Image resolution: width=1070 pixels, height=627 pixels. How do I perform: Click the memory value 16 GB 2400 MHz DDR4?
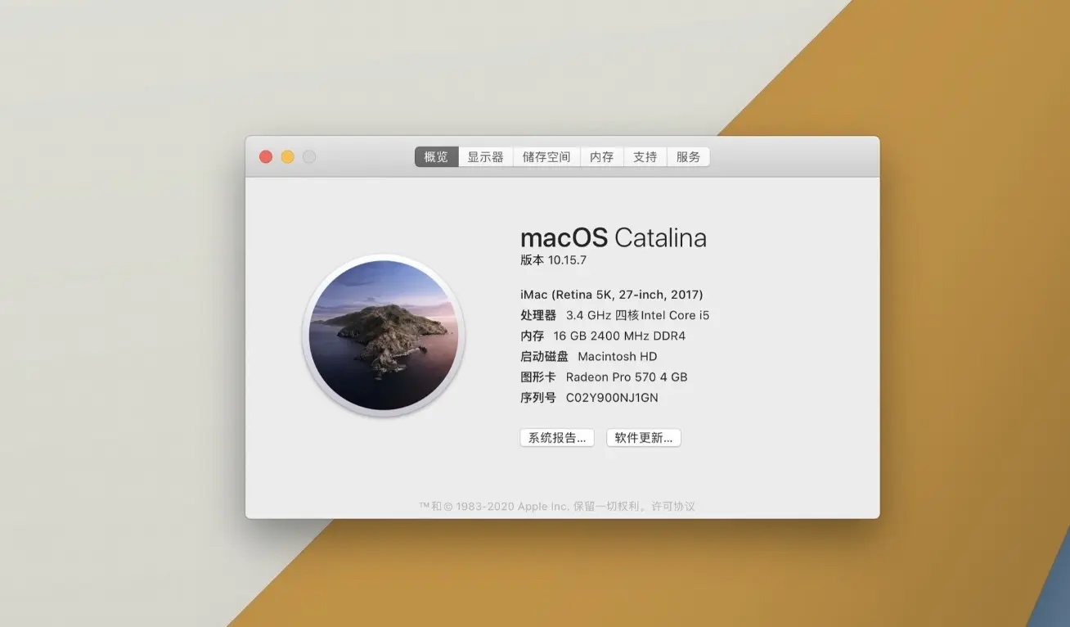(619, 336)
